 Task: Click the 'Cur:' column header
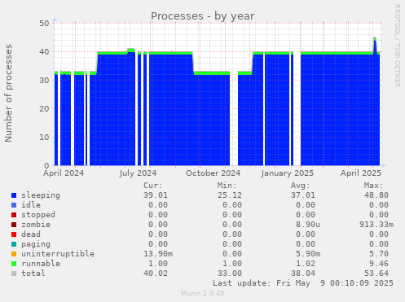coord(153,186)
